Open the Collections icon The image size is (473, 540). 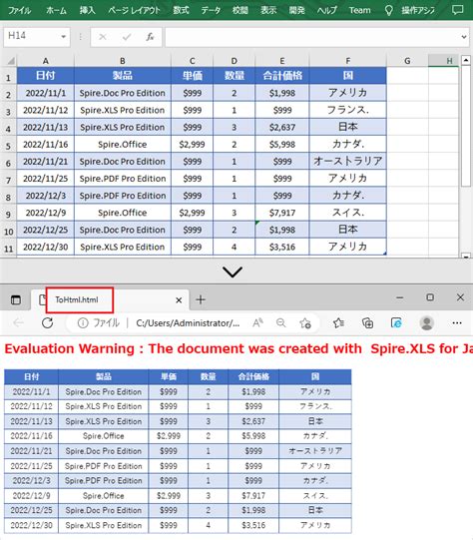367,323
